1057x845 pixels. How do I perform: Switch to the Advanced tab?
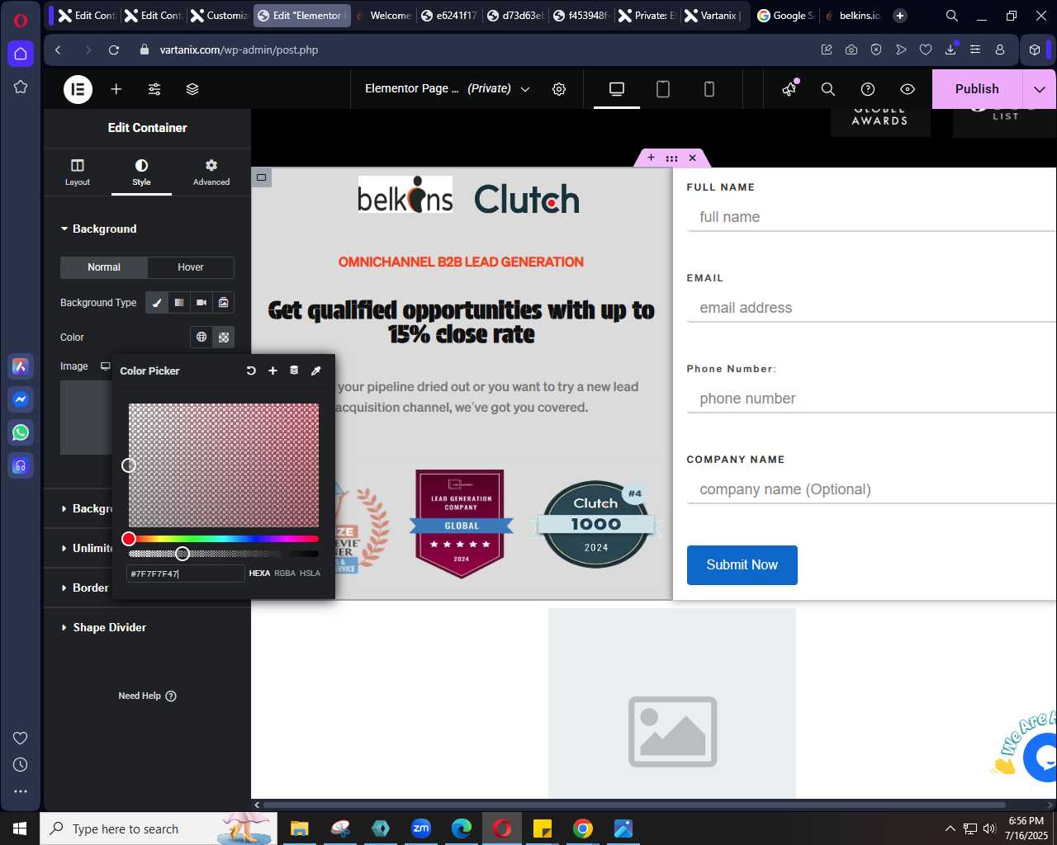(211, 172)
